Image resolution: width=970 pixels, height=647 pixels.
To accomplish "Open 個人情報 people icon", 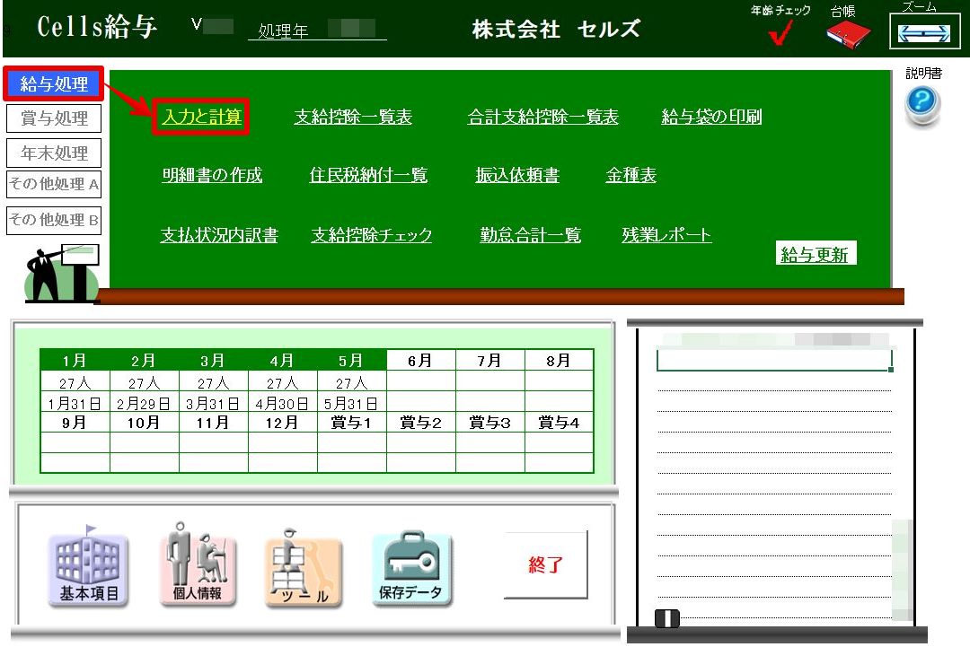I will pos(198,568).
